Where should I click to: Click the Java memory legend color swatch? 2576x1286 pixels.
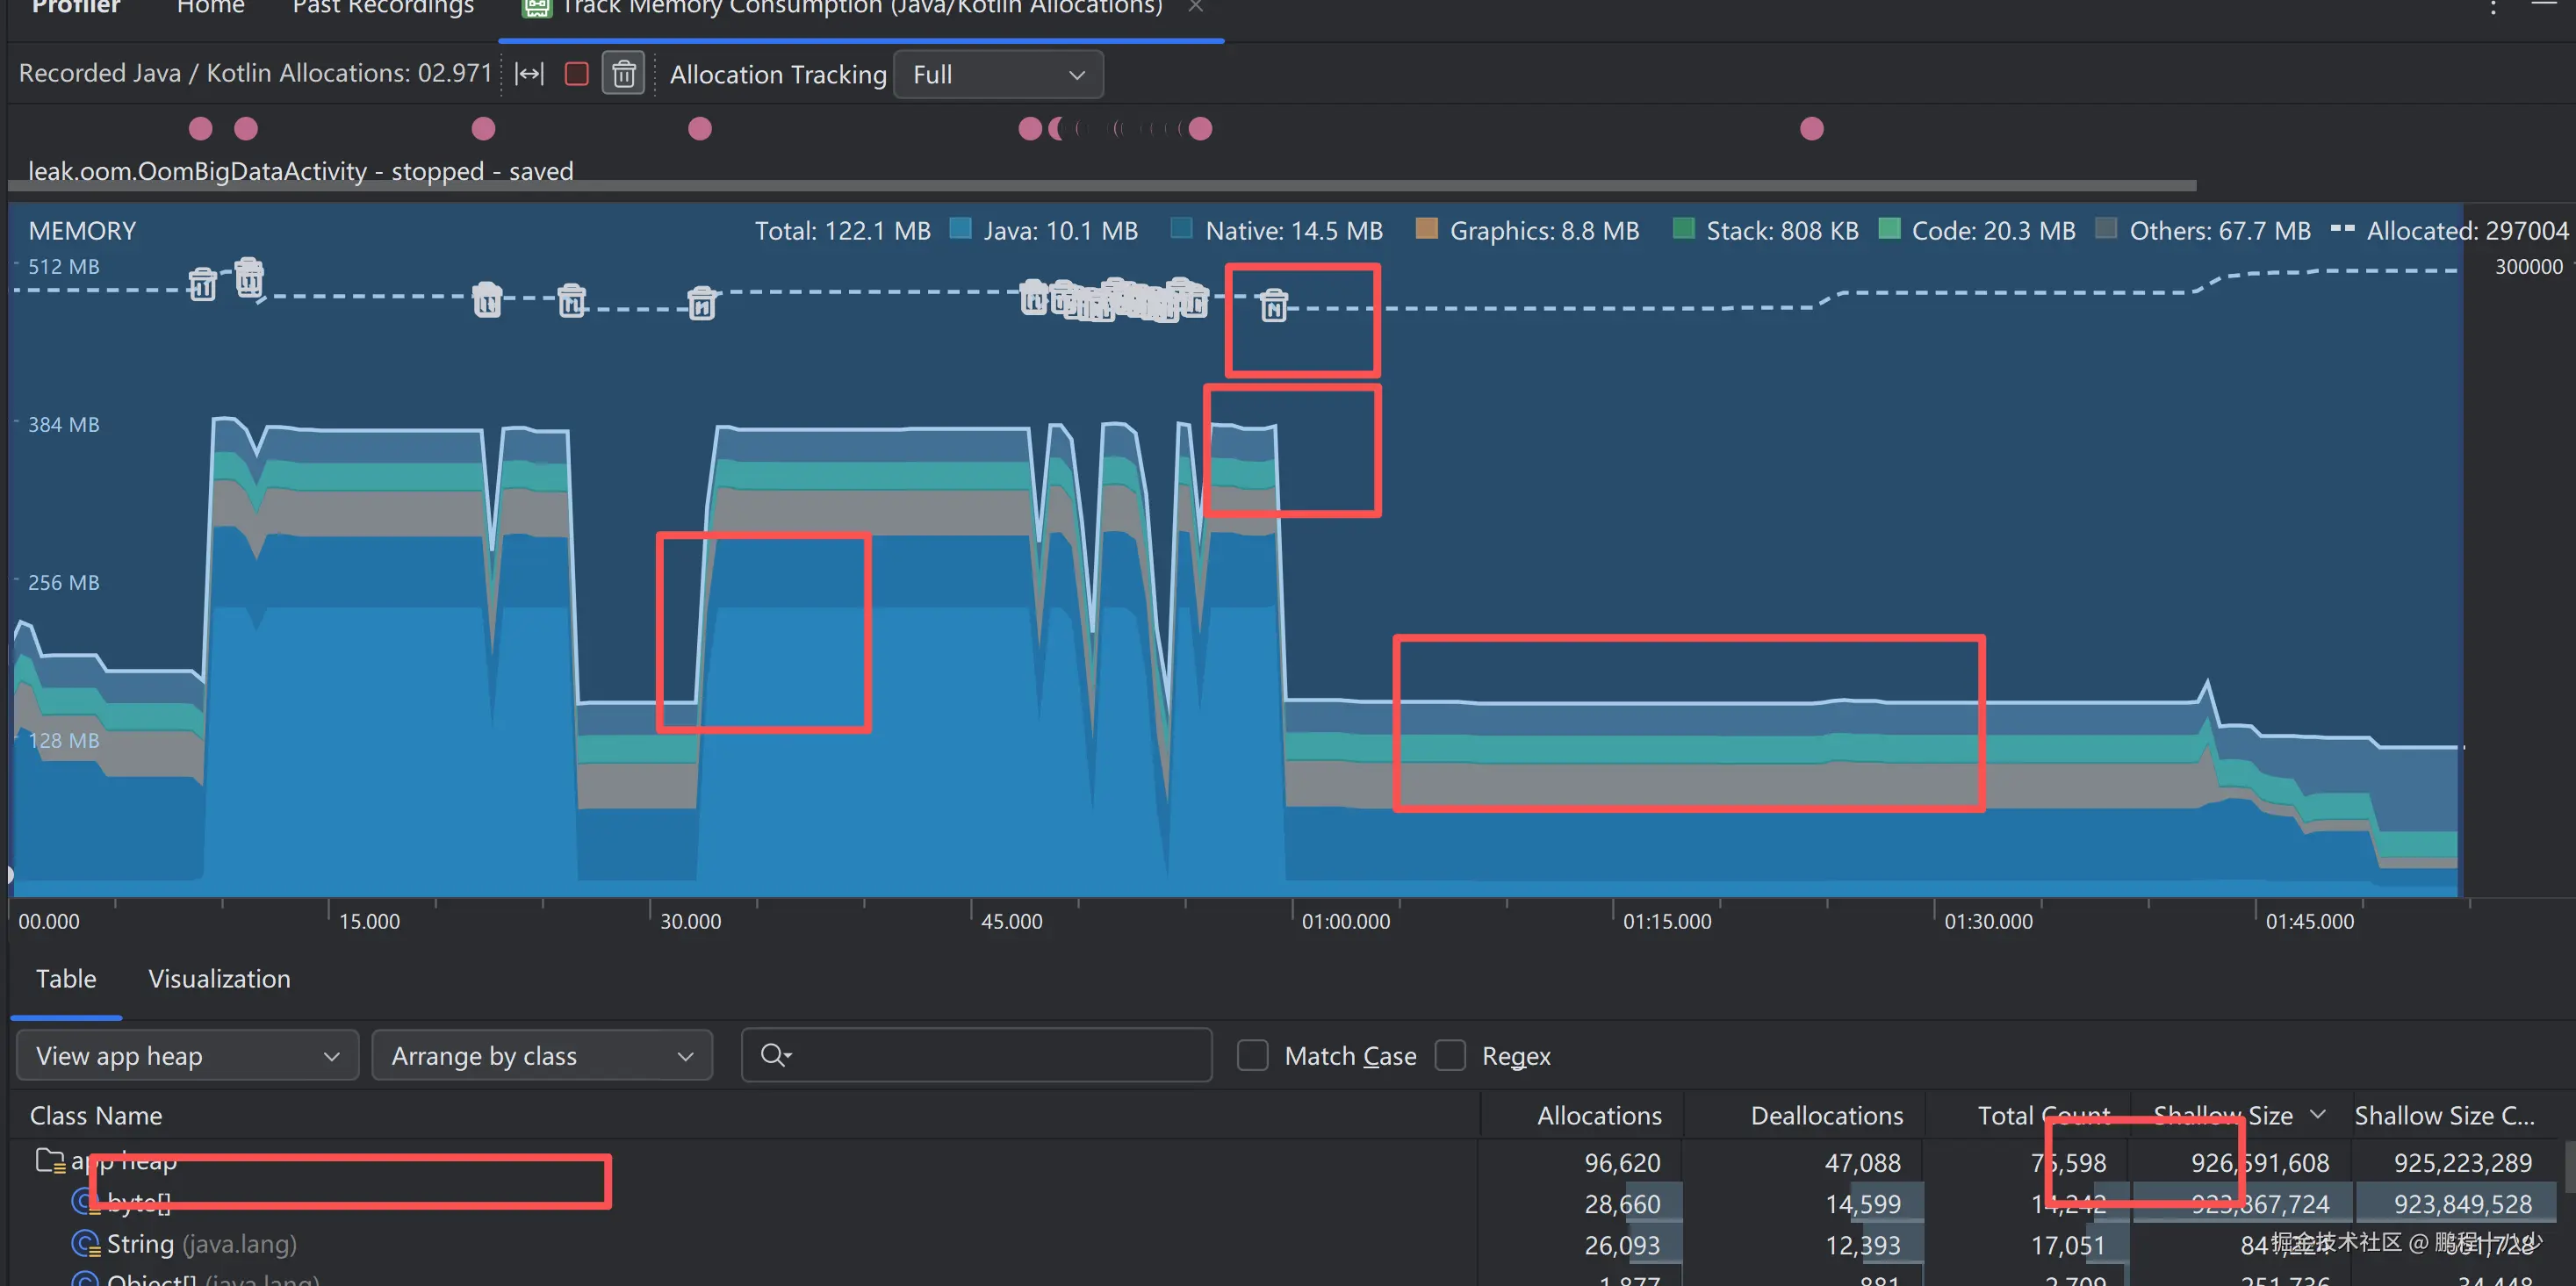960,229
